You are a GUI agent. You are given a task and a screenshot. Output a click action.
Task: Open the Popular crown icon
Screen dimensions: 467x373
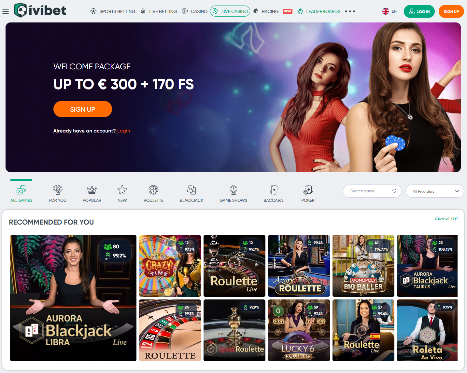pos(92,190)
